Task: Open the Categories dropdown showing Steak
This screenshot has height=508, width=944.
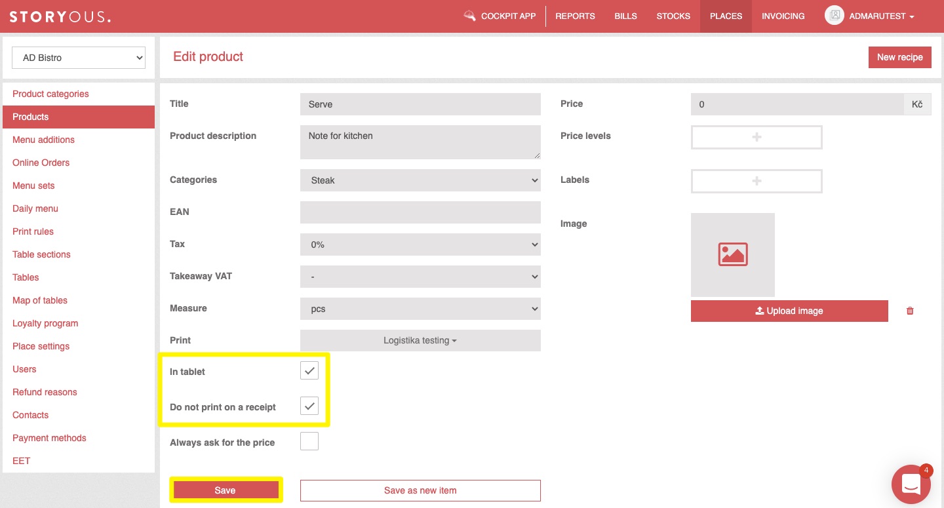Action: (x=420, y=180)
